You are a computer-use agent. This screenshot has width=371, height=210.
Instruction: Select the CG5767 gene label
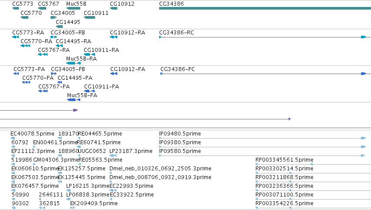pos(48,4)
